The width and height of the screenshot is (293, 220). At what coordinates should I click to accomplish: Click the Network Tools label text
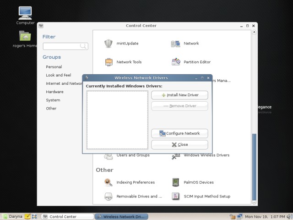click(129, 62)
